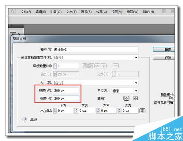Click the 名称(N) name input field
The height and width of the screenshot is (141, 183).
pos(96,49)
